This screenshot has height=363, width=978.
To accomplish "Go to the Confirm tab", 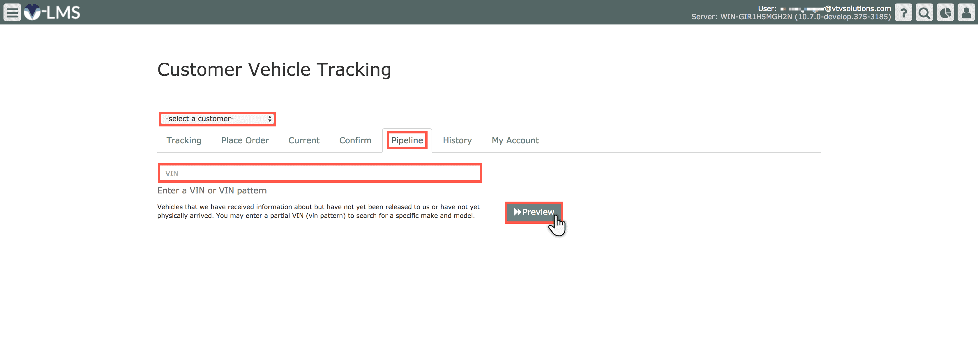I will tap(355, 140).
